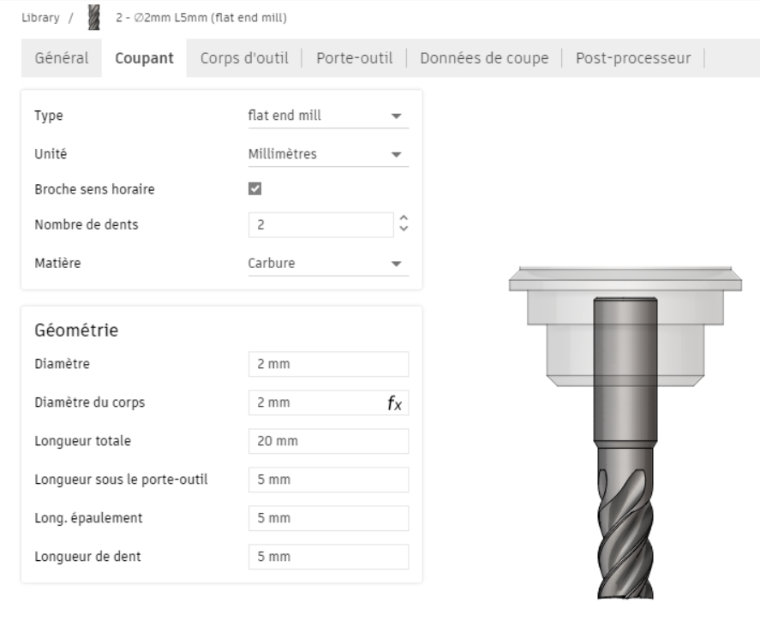The height and width of the screenshot is (638, 760).
Task: Open the Post-processeur tab
Action: pyautogui.click(x=633, y=58)
